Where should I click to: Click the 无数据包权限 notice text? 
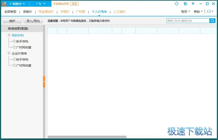tap(61, 4)
